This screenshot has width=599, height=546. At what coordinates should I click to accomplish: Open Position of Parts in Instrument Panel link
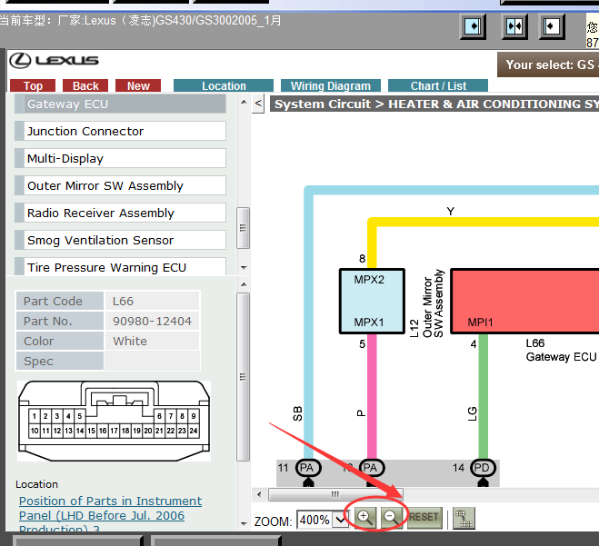(110, 515)
